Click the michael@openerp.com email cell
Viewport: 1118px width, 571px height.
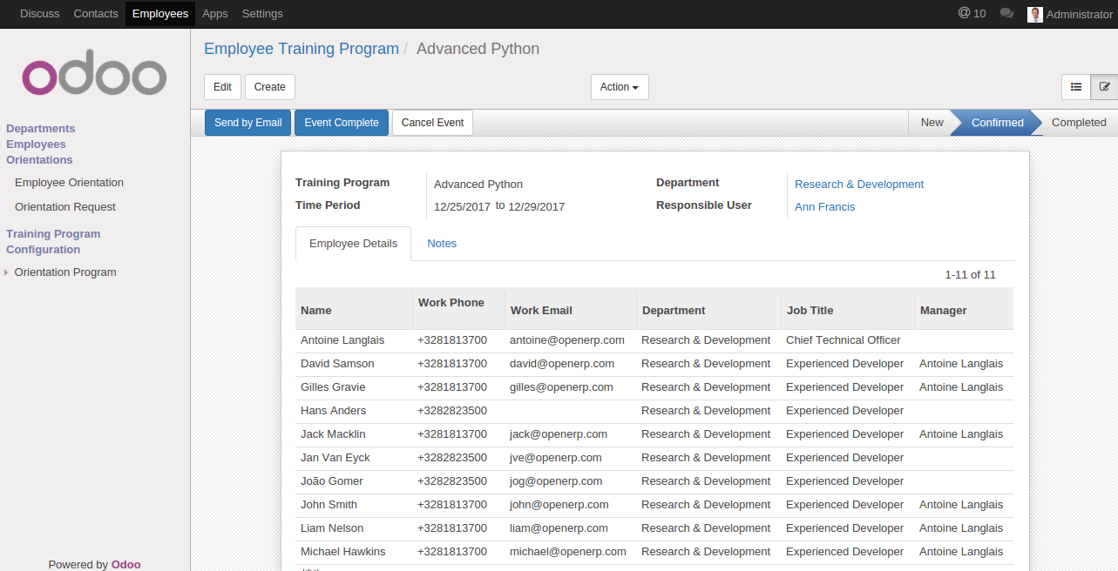click(x=568, y=552)
